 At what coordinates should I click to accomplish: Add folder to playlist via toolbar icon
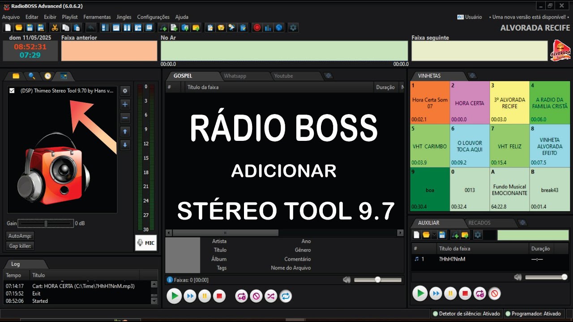(196, 28)
